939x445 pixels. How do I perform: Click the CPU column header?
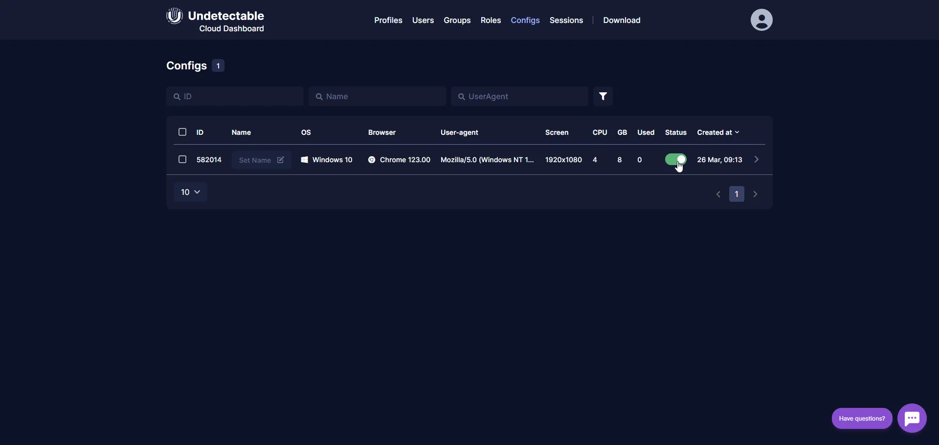click(600, 132)
